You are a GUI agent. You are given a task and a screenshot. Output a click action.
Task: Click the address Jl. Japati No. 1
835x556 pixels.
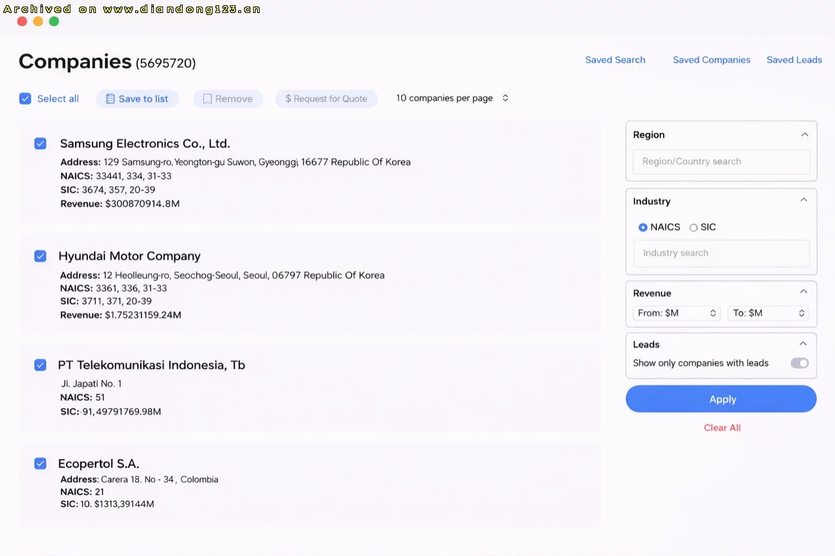[x=91, y=384]
